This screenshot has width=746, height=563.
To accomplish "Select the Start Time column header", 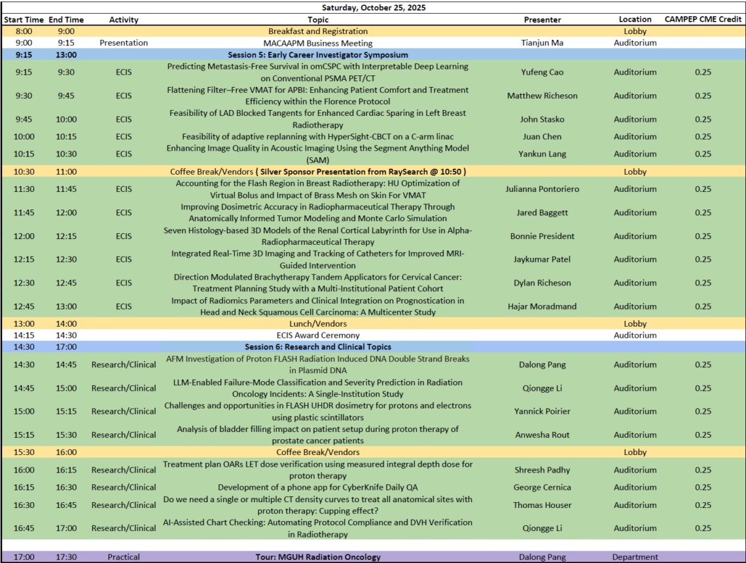I will coord(24,20).
